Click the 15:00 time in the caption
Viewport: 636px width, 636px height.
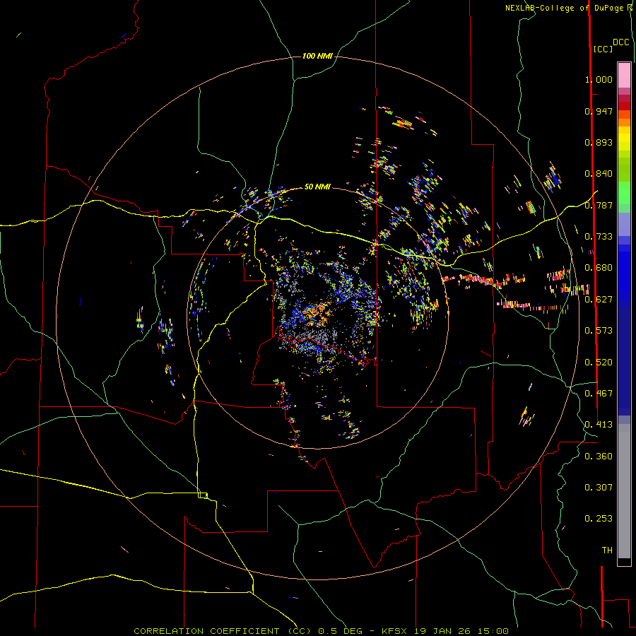493,631
